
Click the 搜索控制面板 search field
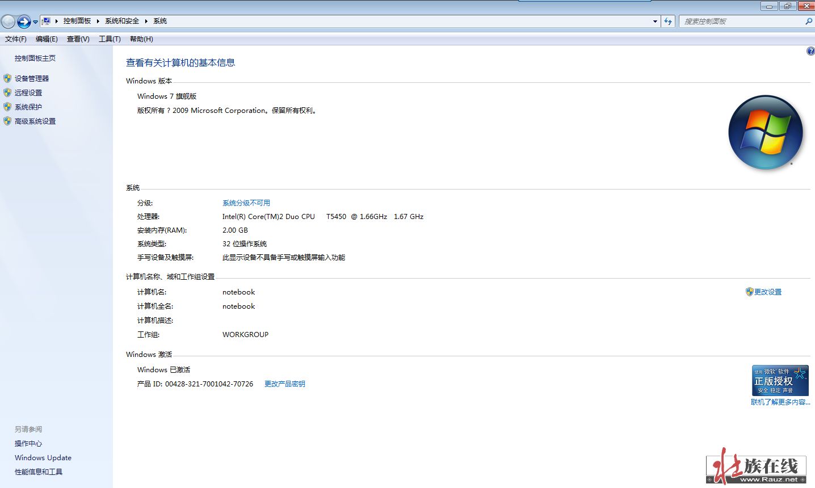point(741,22)
